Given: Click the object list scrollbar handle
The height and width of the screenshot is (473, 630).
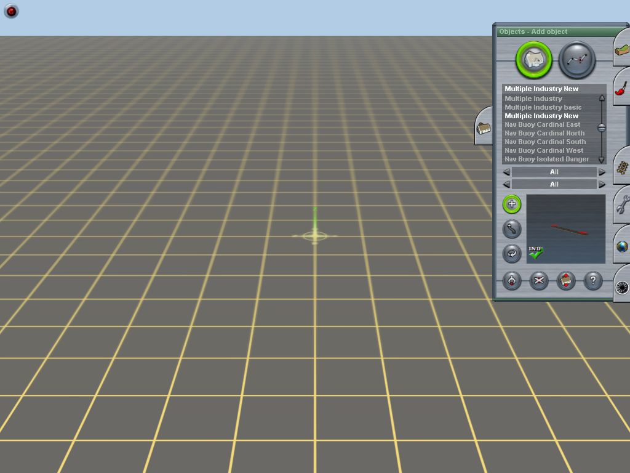Looking at the screenshot, I should pos(602,127).
